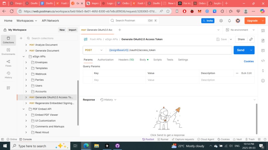Switch to the Tests tab
Screen dimensions: 268x150
click(x=170, y=60)
